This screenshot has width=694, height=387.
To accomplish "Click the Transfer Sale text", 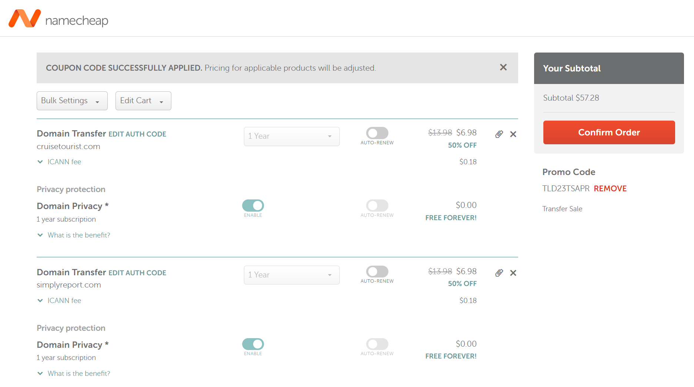I will pos(562,209).
